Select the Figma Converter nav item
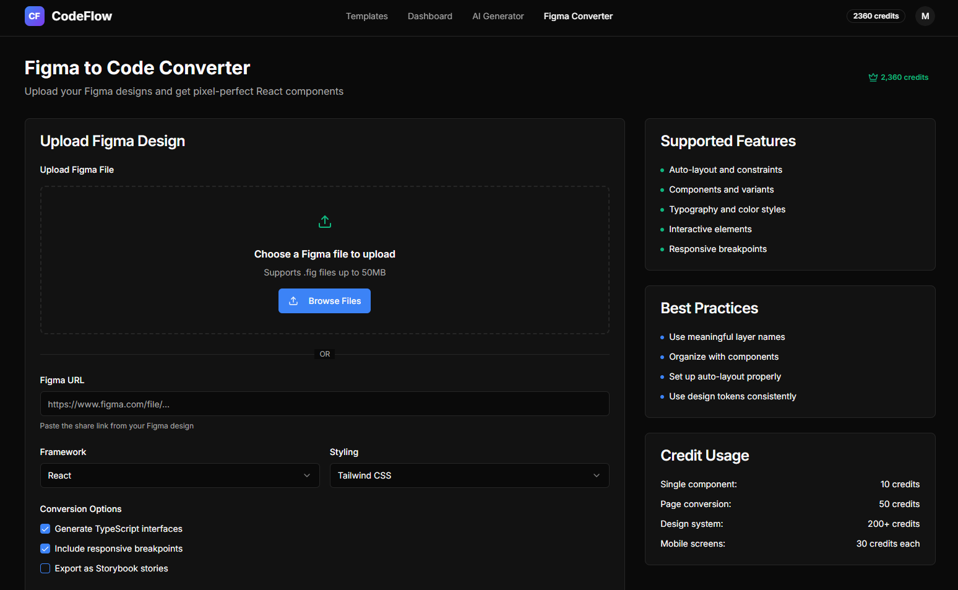Image resolution: width=958 pixels, height=590 pixels. [x=578, y=16]
